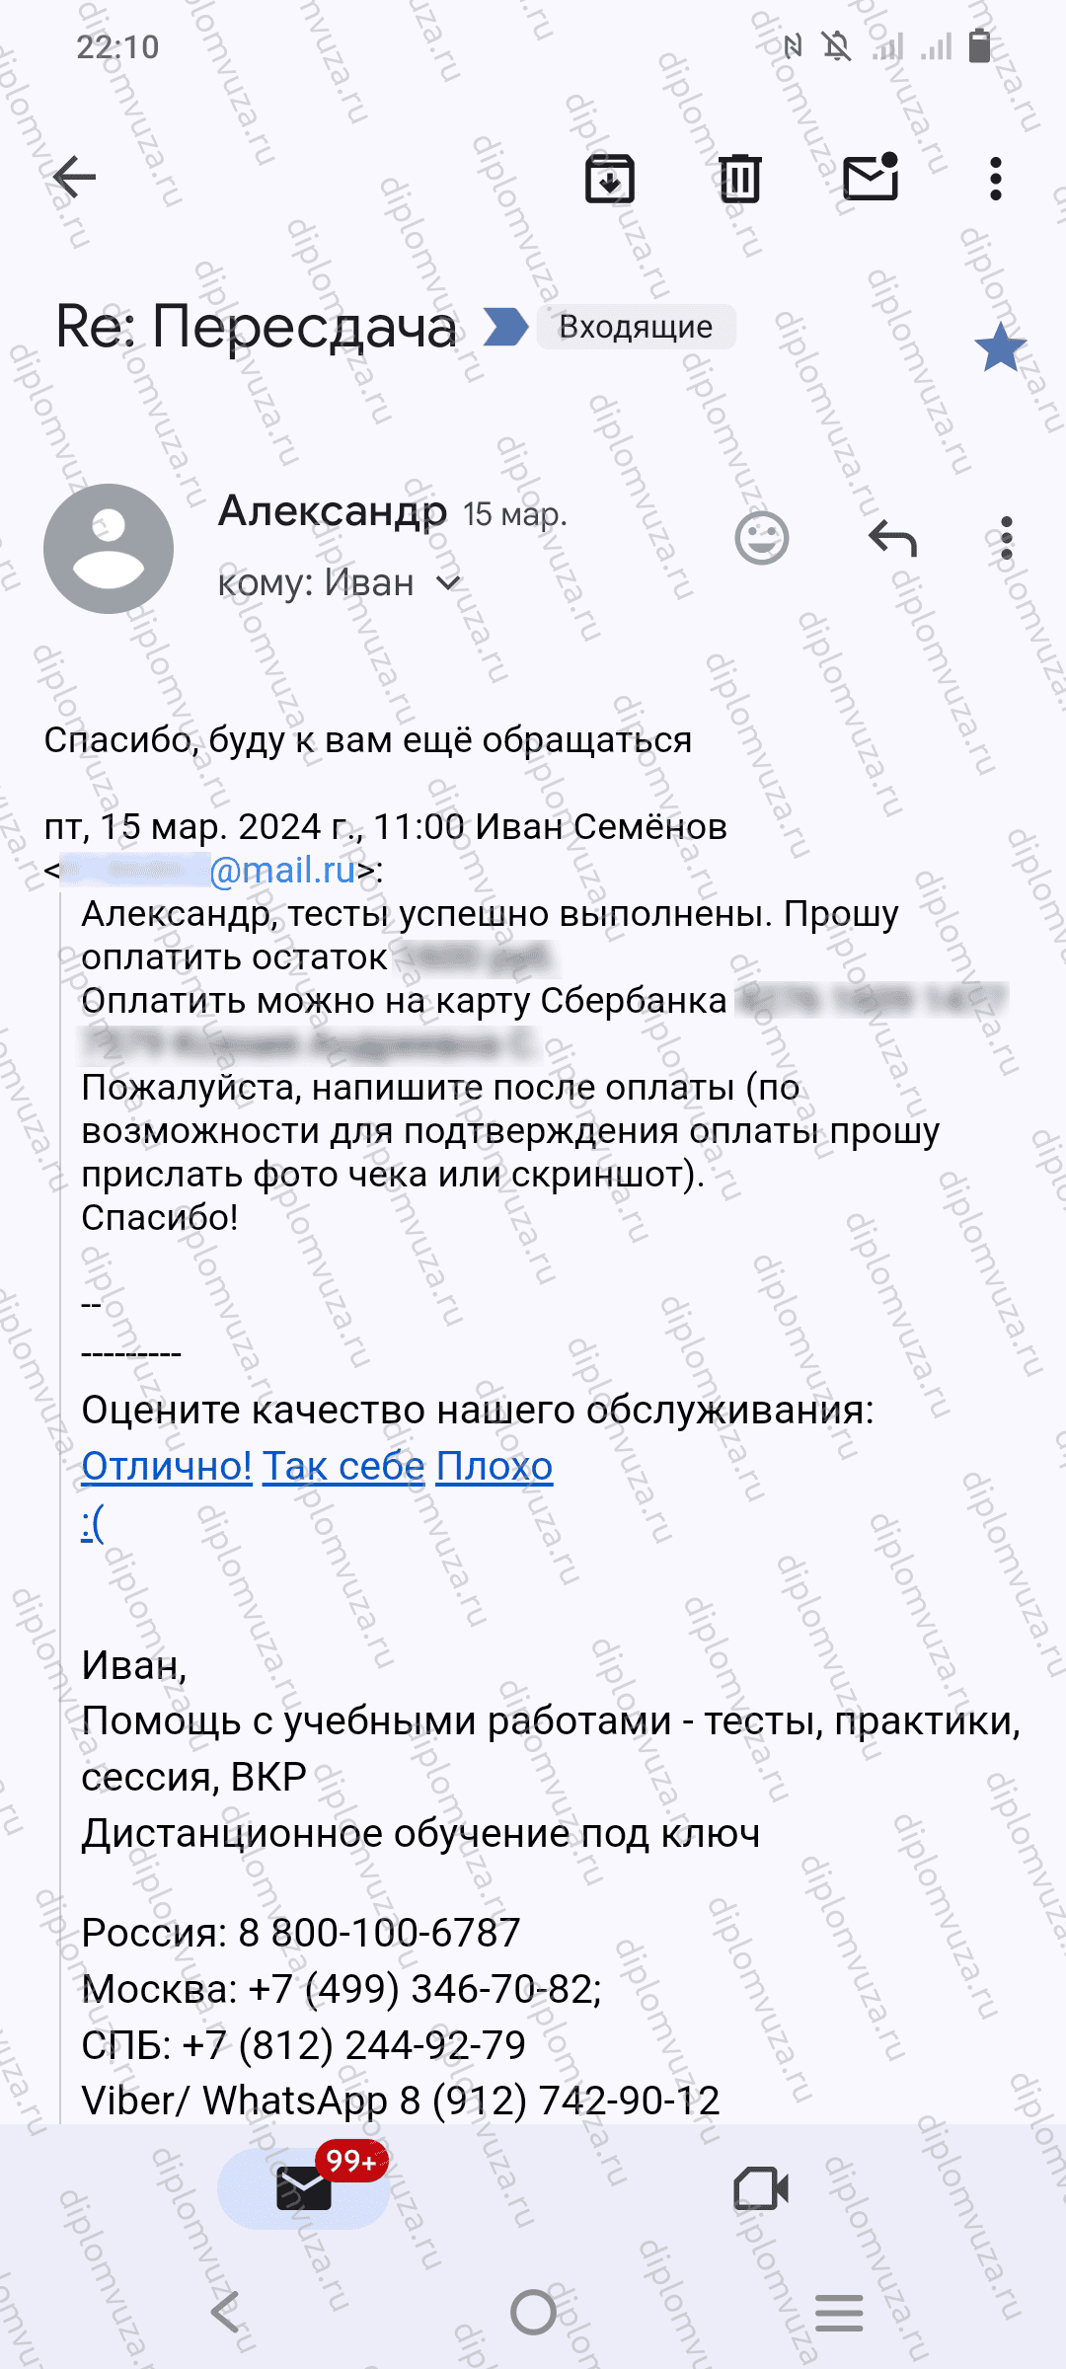Open the Так себе rating link

343,1466
